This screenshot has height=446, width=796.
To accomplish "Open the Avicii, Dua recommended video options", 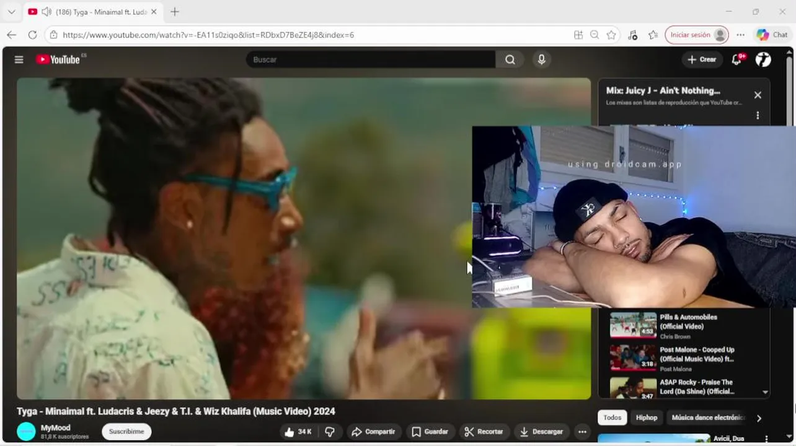I will click(x=766, y=439).
